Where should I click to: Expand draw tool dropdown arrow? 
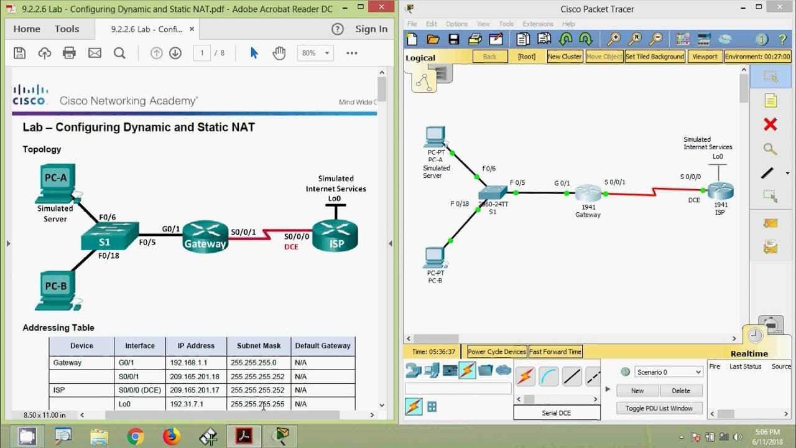788,174
